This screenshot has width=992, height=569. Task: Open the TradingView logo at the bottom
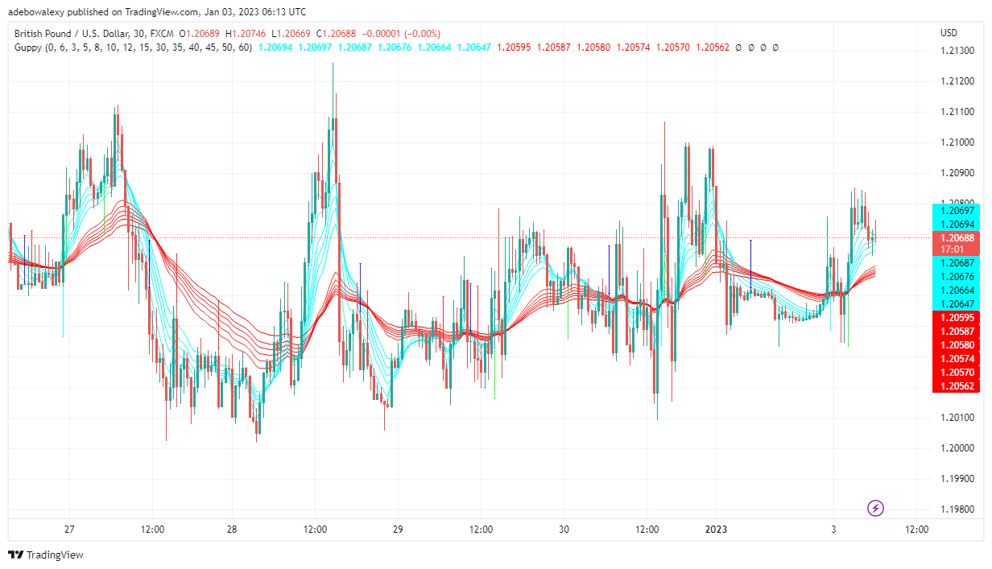point(46,555)
